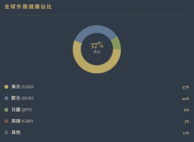The image size is (194, 142).
Task: Click the 6% value in 日圓 row
Action: coord(186,110)
